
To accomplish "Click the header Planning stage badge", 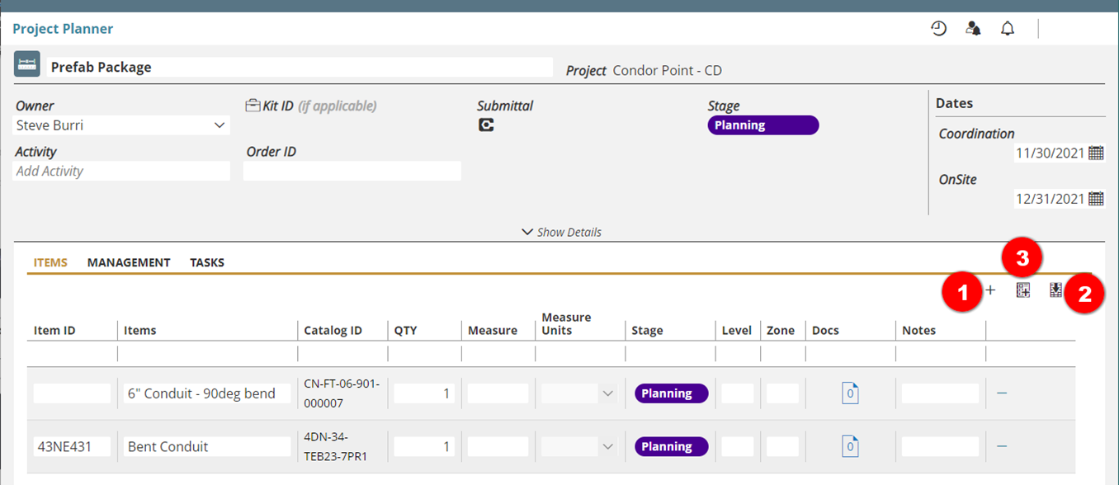I will (x=763, y=125).
